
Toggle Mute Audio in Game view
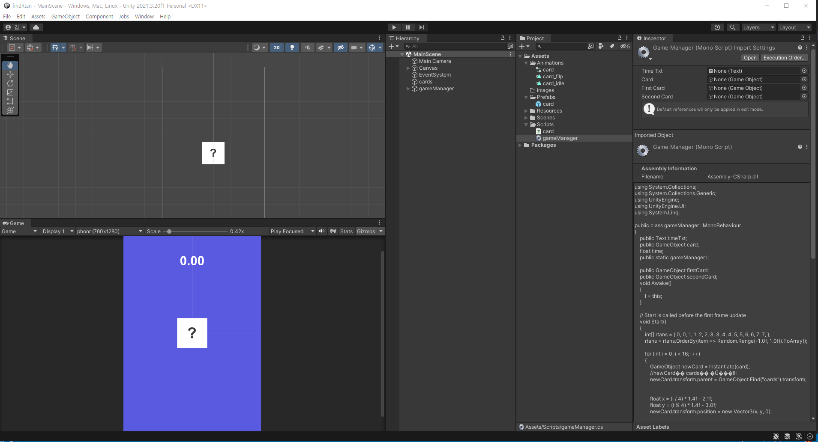pos(322,231)
